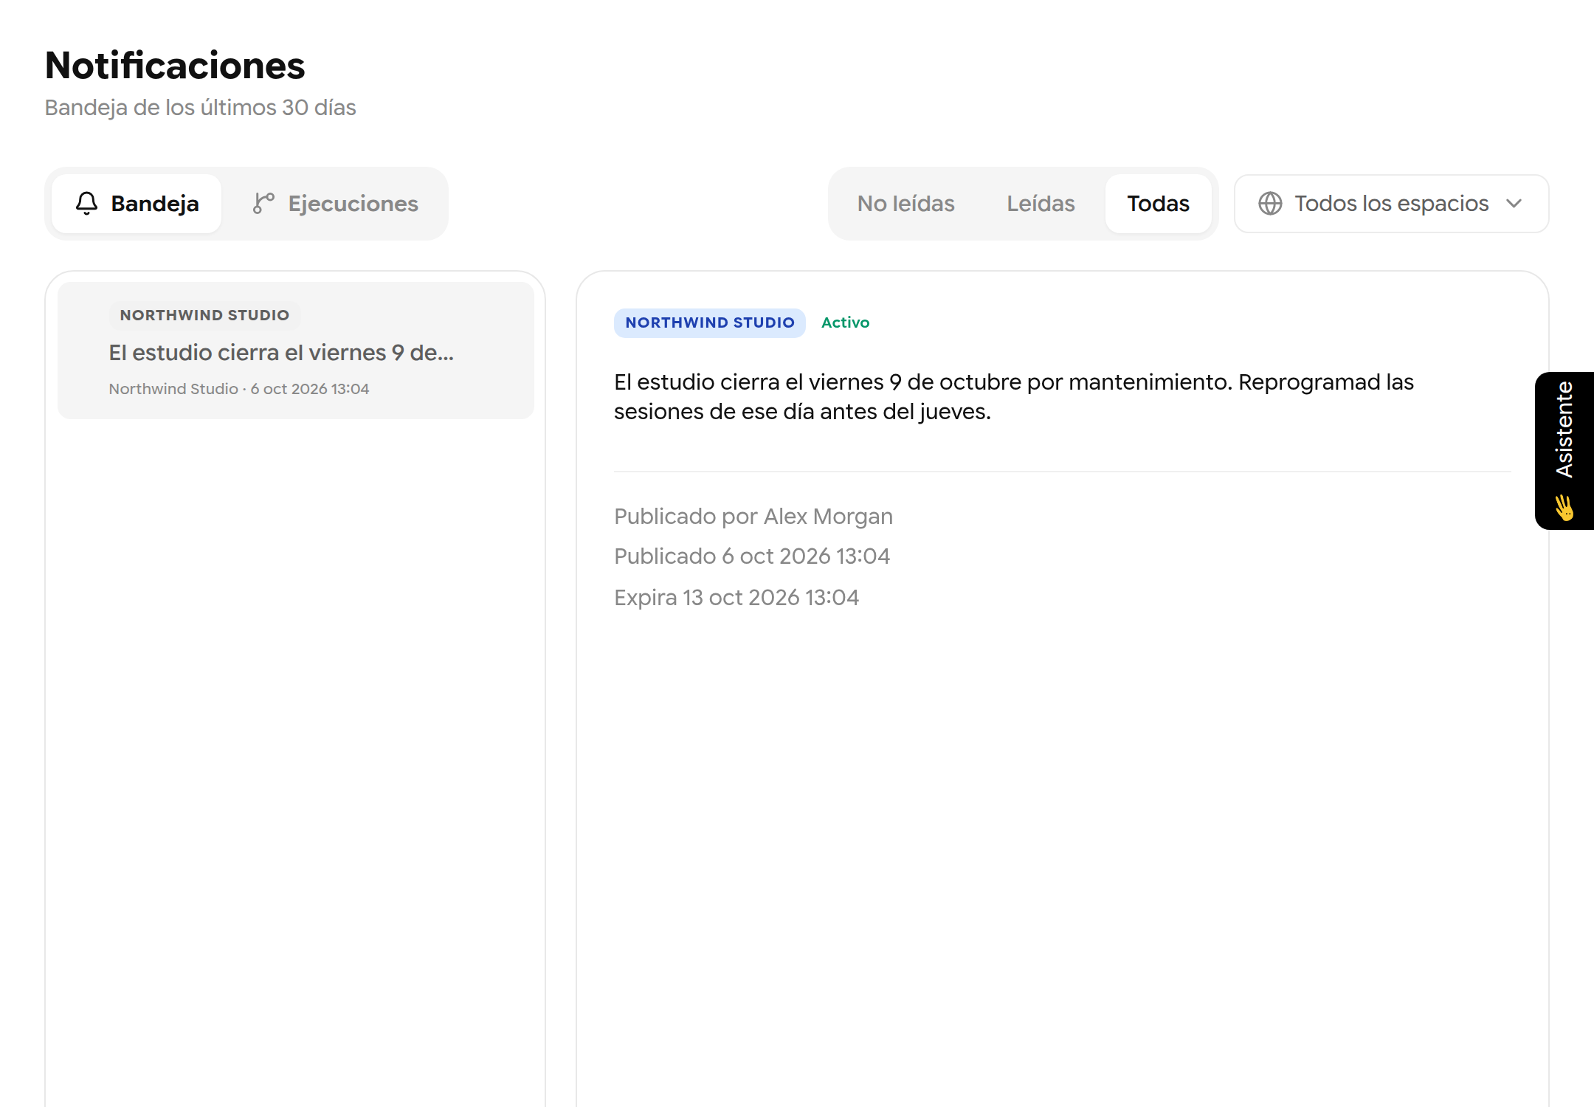Image resolution: width=1594 pixels, height=1107 pixels.
Task: Open the Asistente side panel
Action: coord(1564,451)
